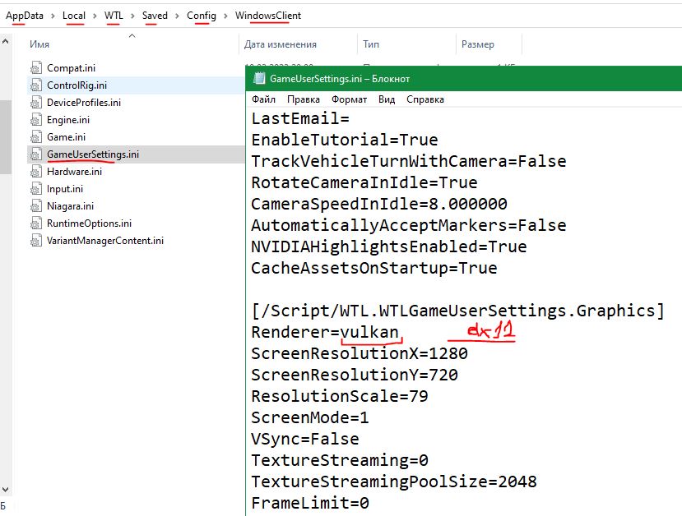
Task: Open the Формат menu in Notepad
Action: (350, 99)
